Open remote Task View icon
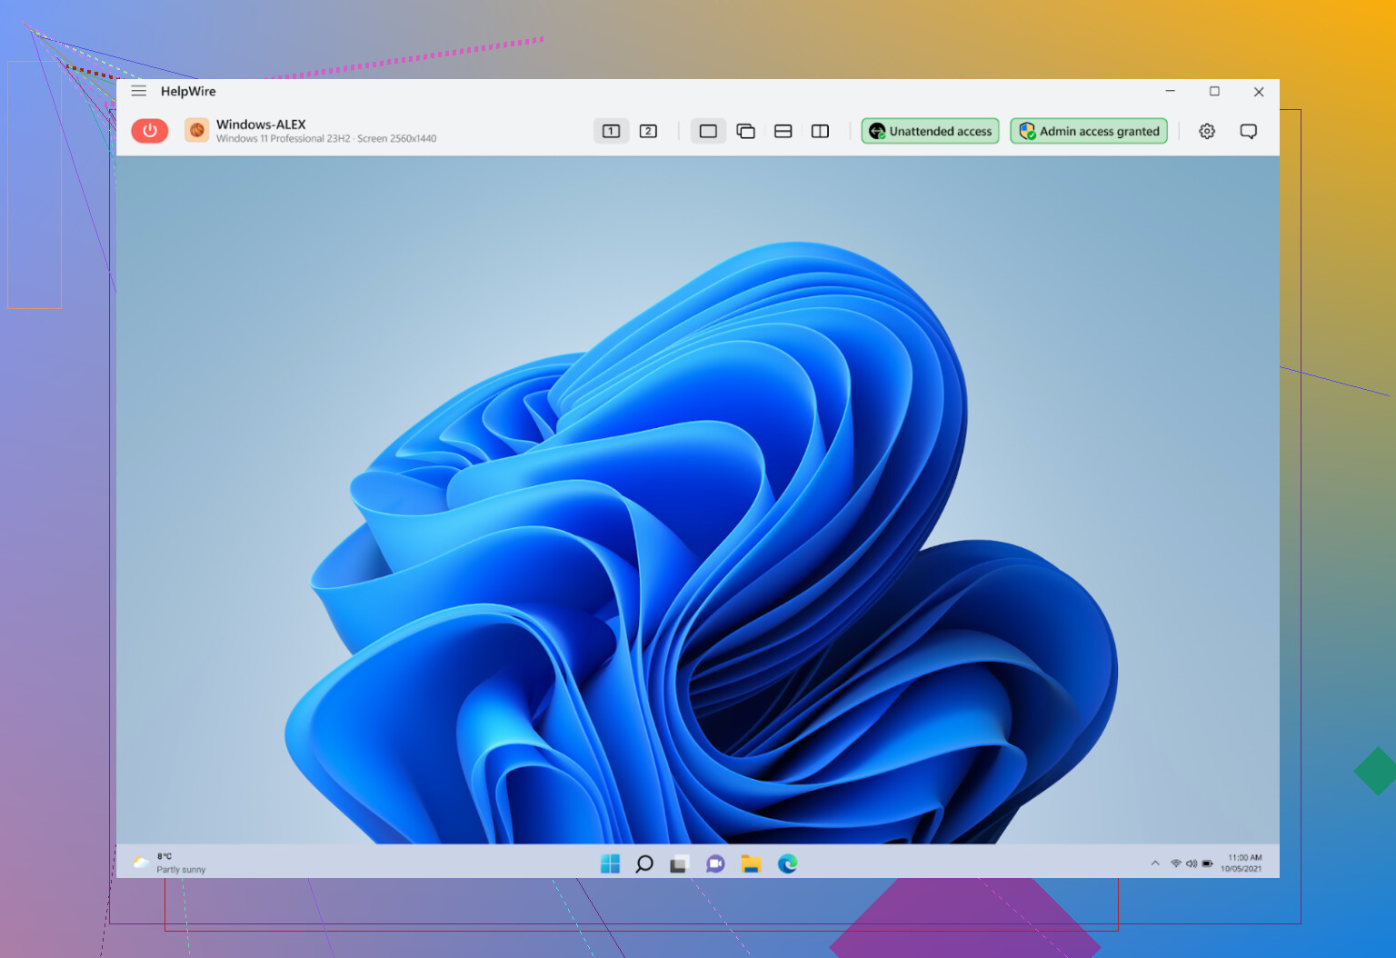This screenshot has height=958, width=1396. click(x=679, y=863)
